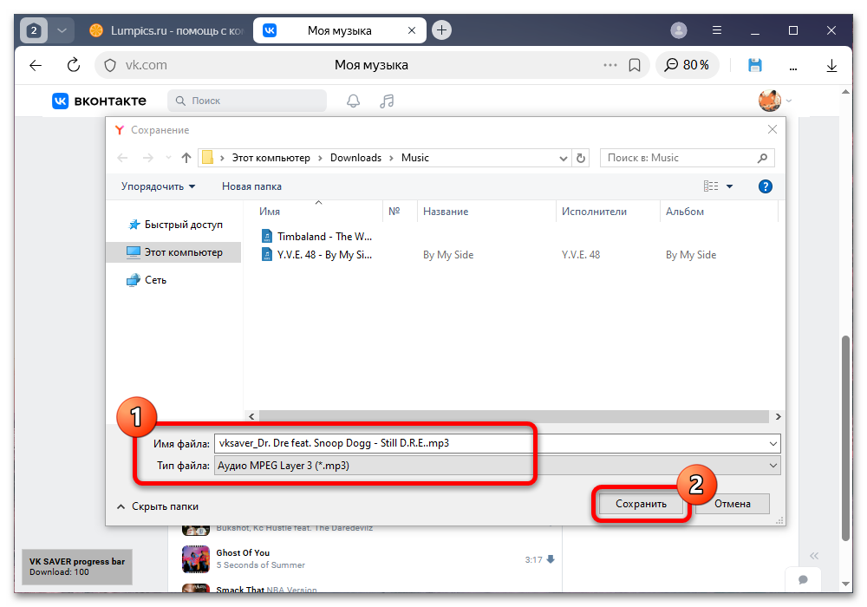Screen dimensions: 867x607
Task: Sort by Альбом column header
Action: (719, 212)
